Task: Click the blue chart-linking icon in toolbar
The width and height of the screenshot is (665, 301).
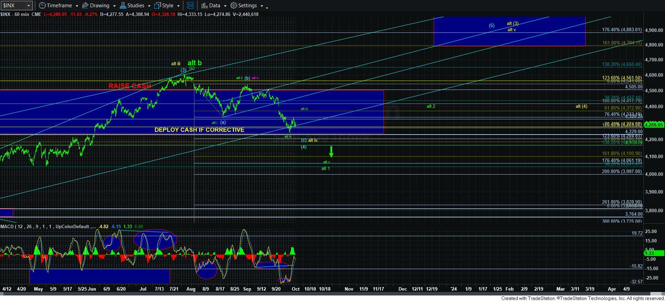Action: 190,6
